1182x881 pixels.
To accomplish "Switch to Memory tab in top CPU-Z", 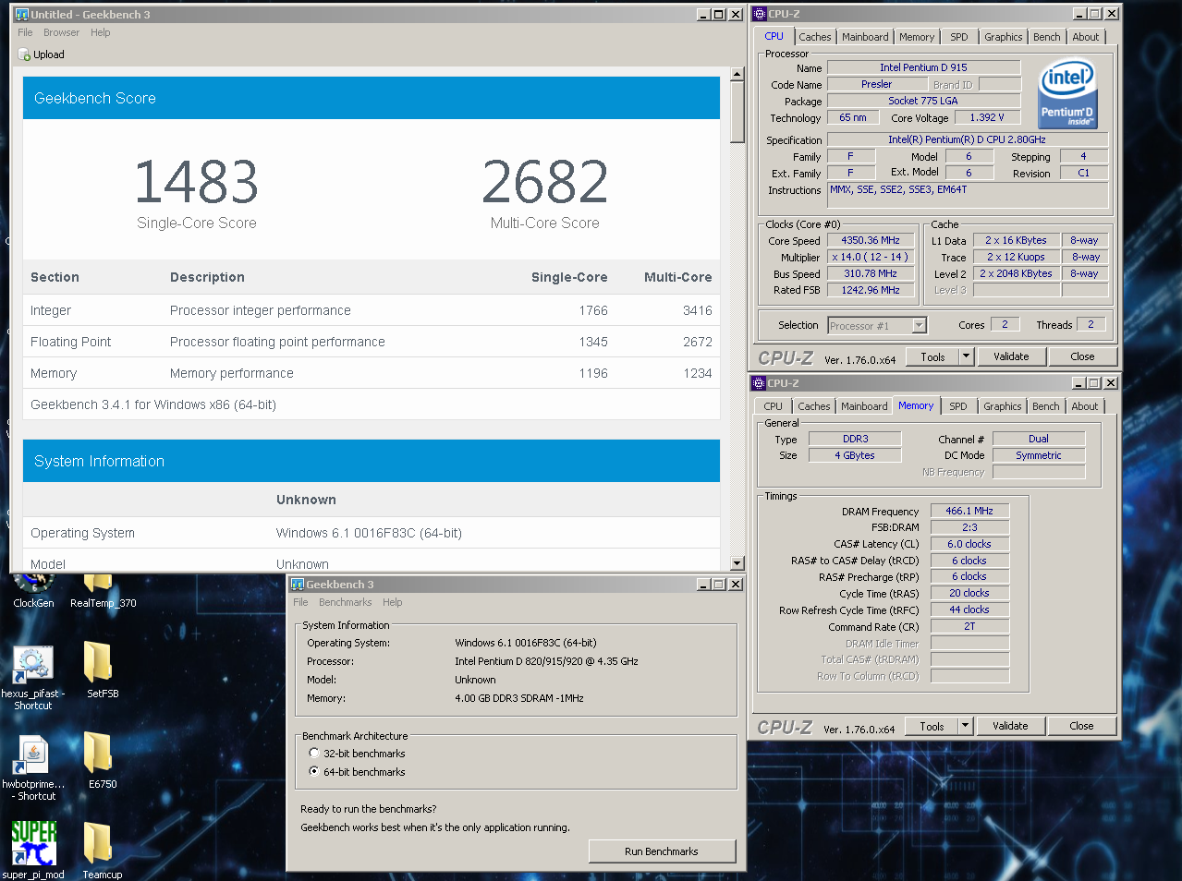I will pos(917,37).
